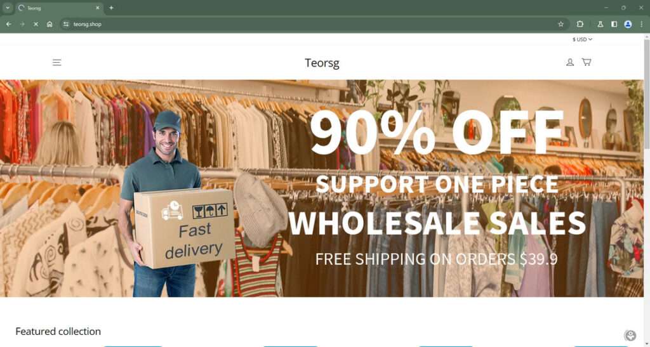View the shopping cart
Image resolution: width=650 pixels, height=347 pixels.
point(586,62)
